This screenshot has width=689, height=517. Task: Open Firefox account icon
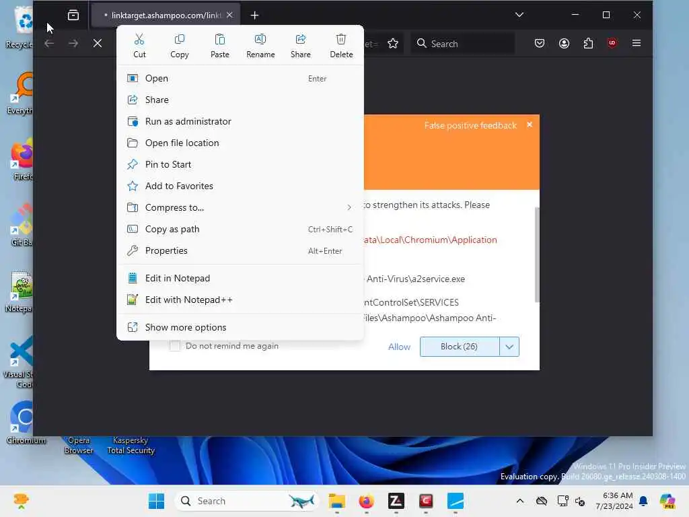click(x=565, y=43)
